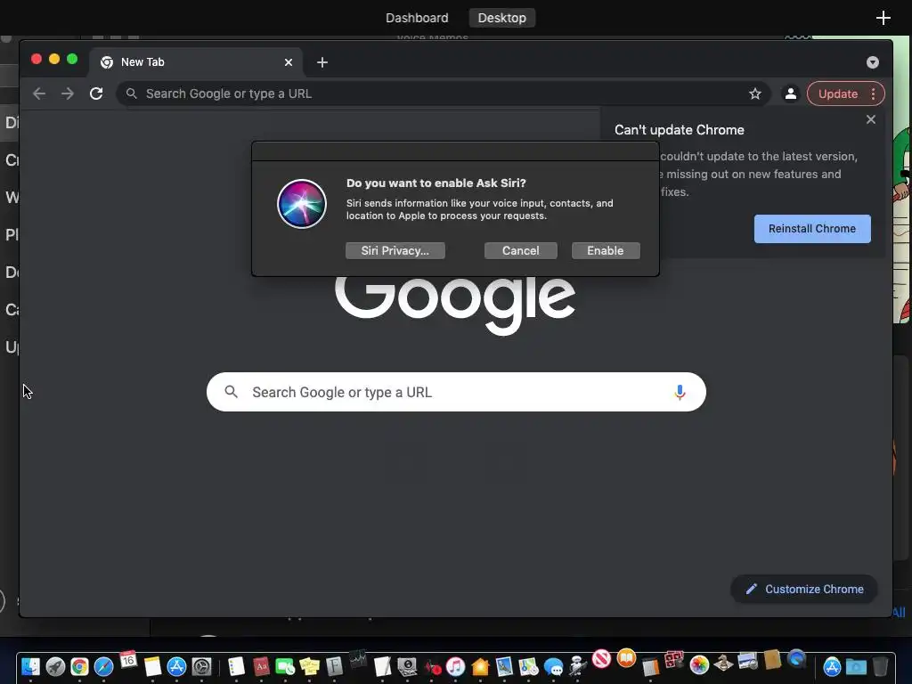Cancel the Ask Siri dialog
This screenshot has height=684, width=912.
pos(520,250)
